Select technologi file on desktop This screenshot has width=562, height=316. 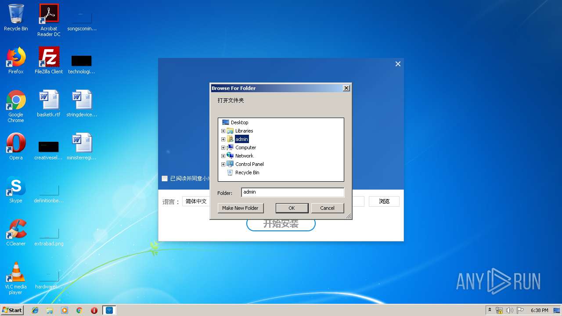pyautogui.click(x=82, y=64)
